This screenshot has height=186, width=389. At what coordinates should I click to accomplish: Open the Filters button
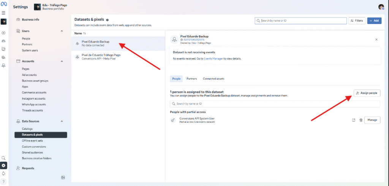point(357,21)
